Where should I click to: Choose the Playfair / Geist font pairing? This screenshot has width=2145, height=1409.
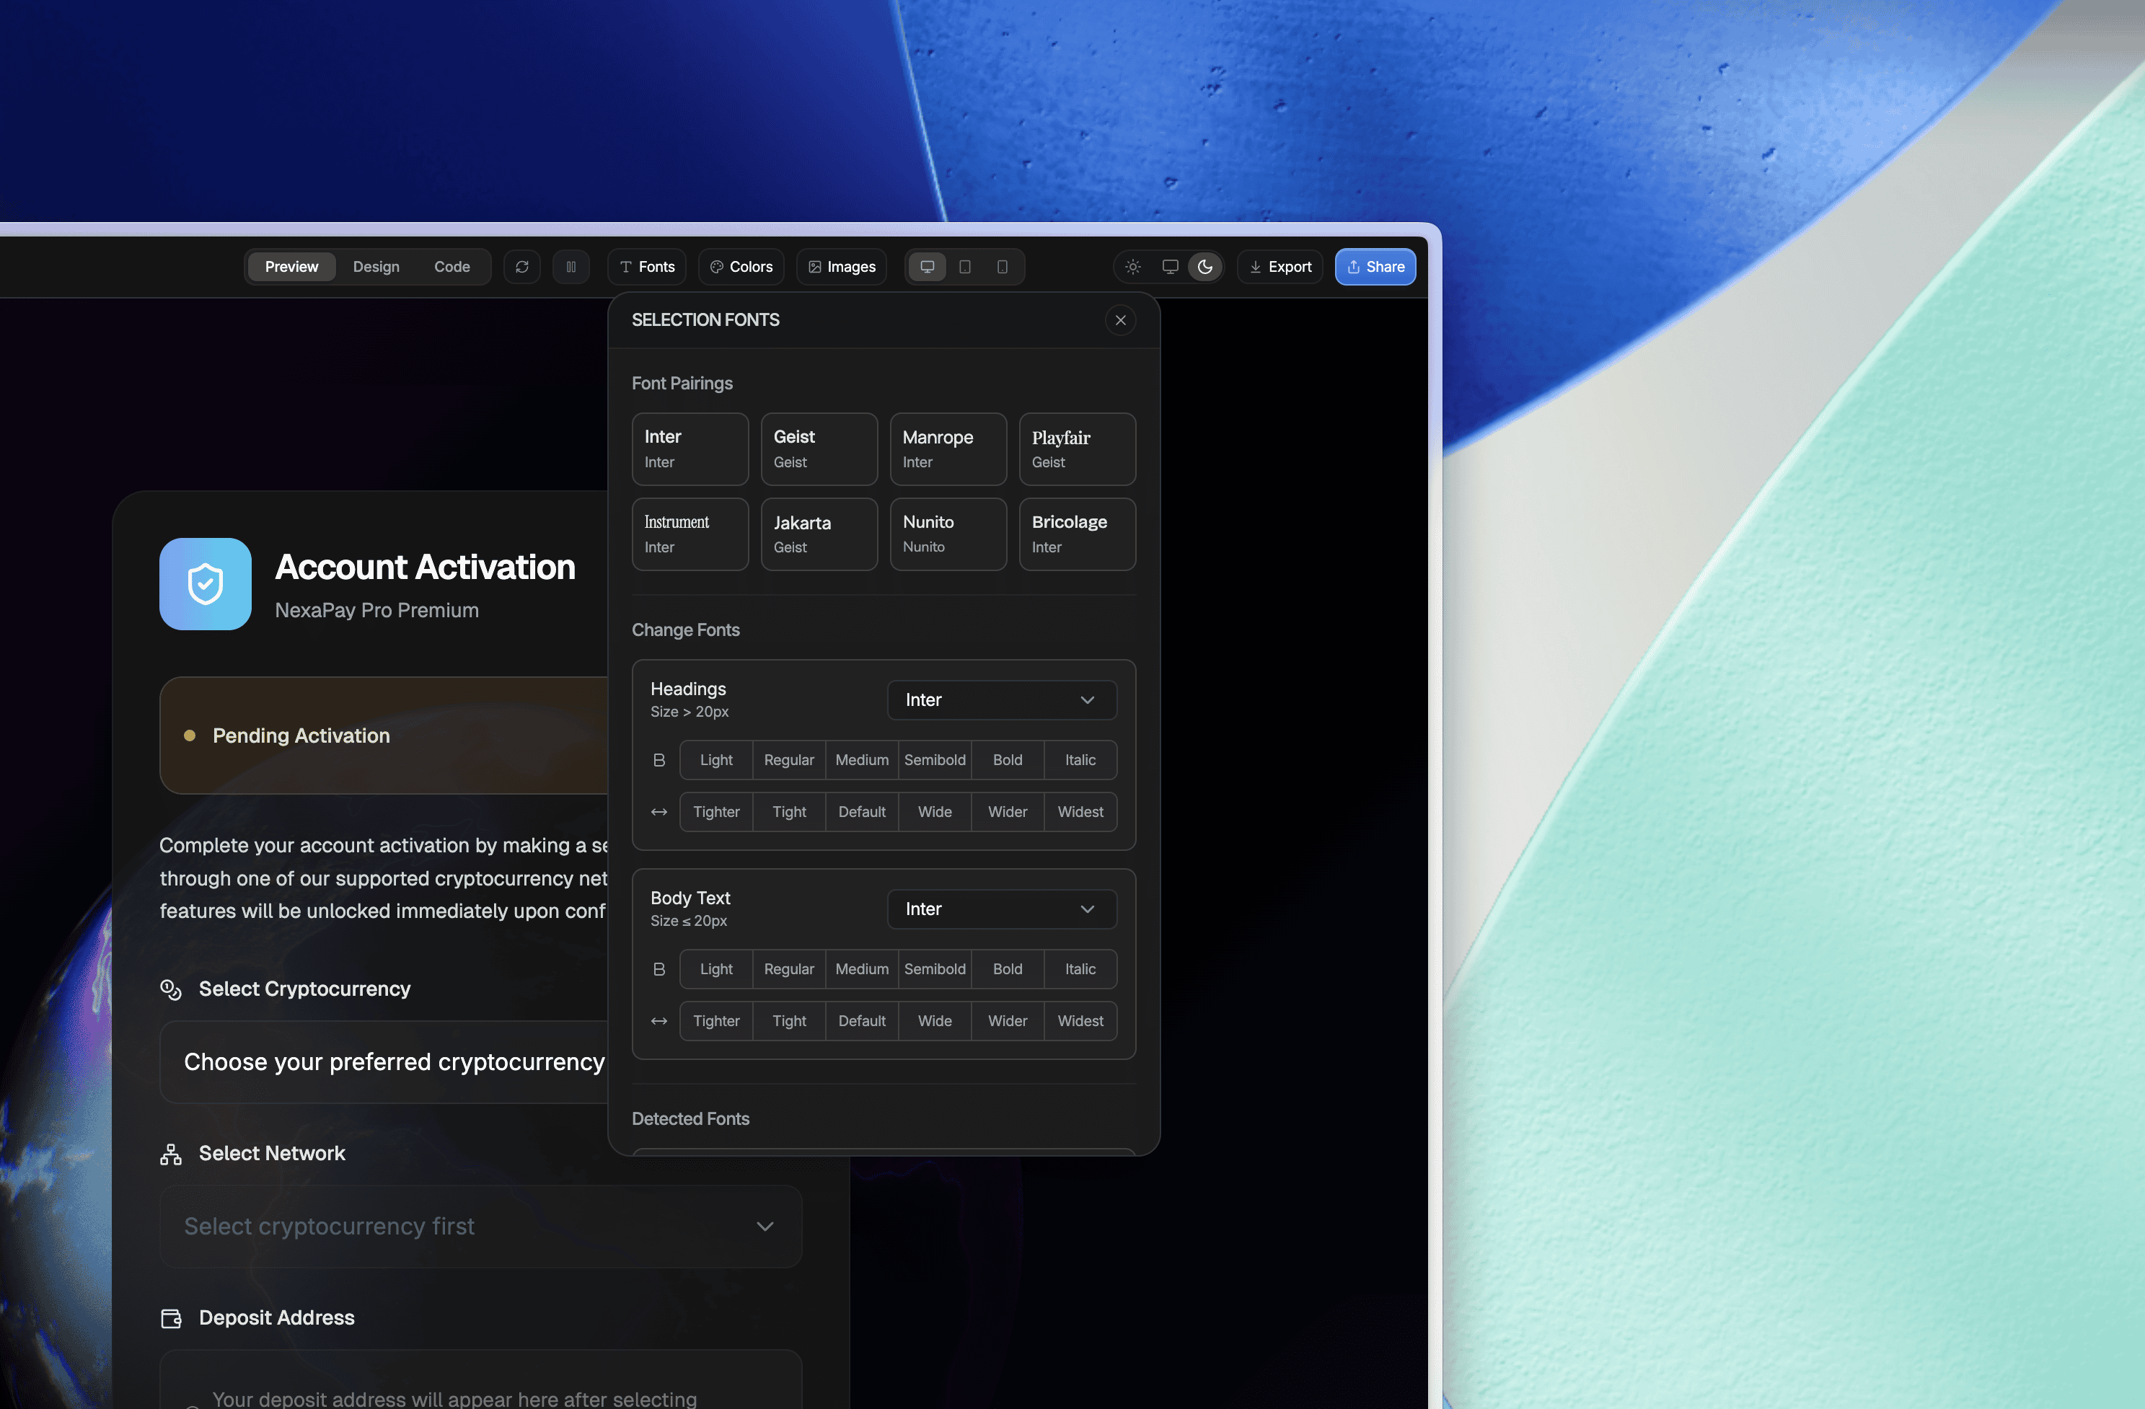tap(1077, 449)
